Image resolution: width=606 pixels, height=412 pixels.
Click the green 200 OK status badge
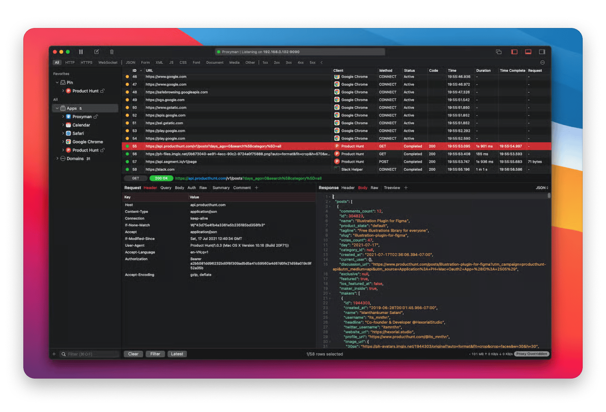pyautogui.click(x=161, y=178)
